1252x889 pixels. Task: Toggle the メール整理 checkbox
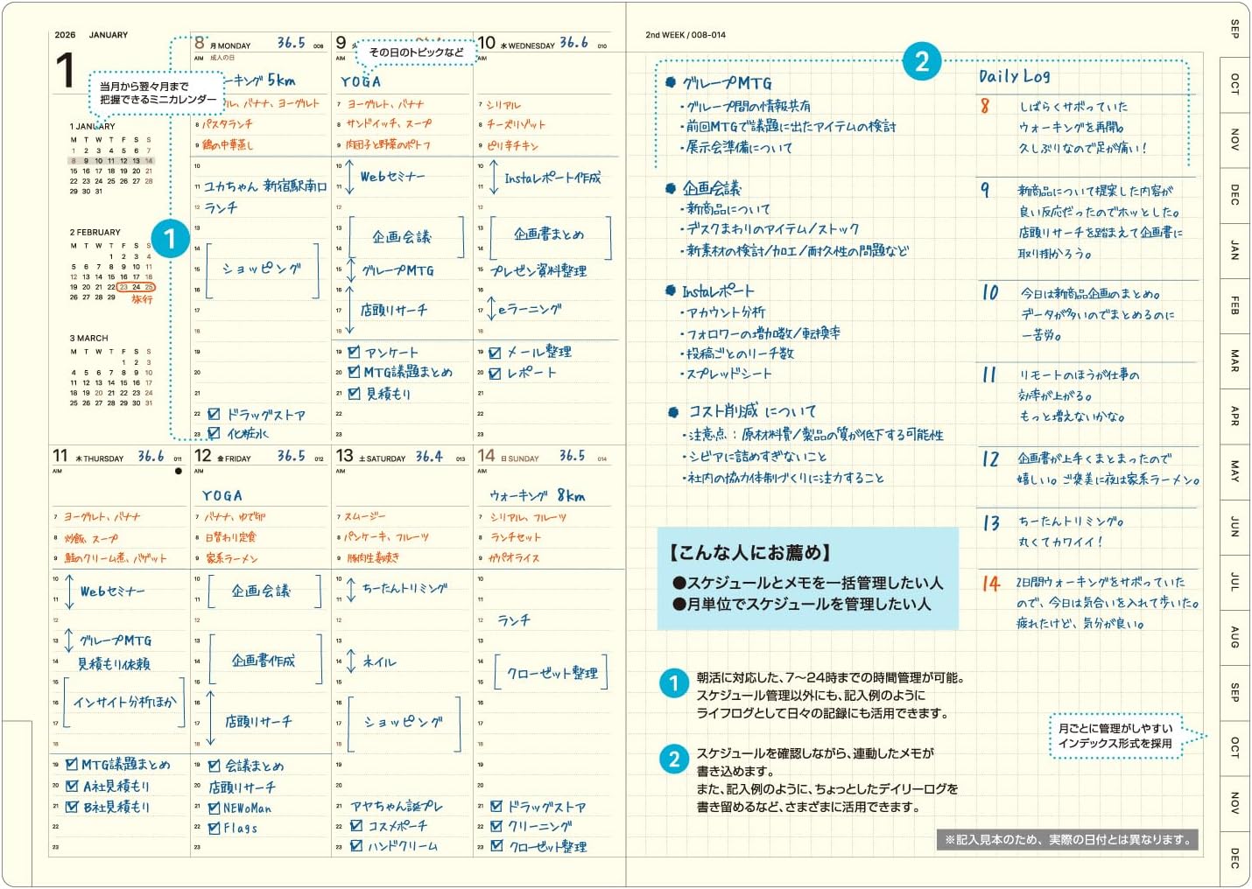[x=495, y=353]
